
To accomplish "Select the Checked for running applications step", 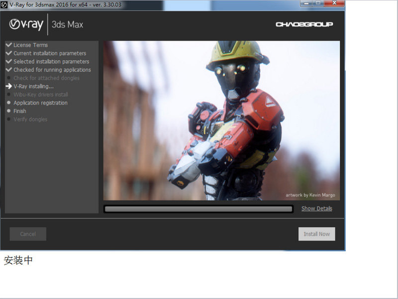I will click(52, 70).
